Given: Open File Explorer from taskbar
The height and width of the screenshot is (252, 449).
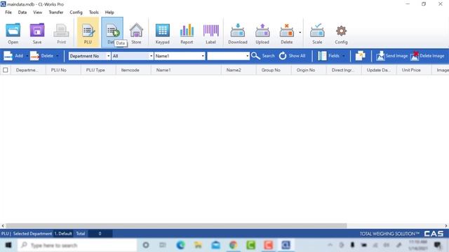Looking at the screenshot, I should point(198,245).
